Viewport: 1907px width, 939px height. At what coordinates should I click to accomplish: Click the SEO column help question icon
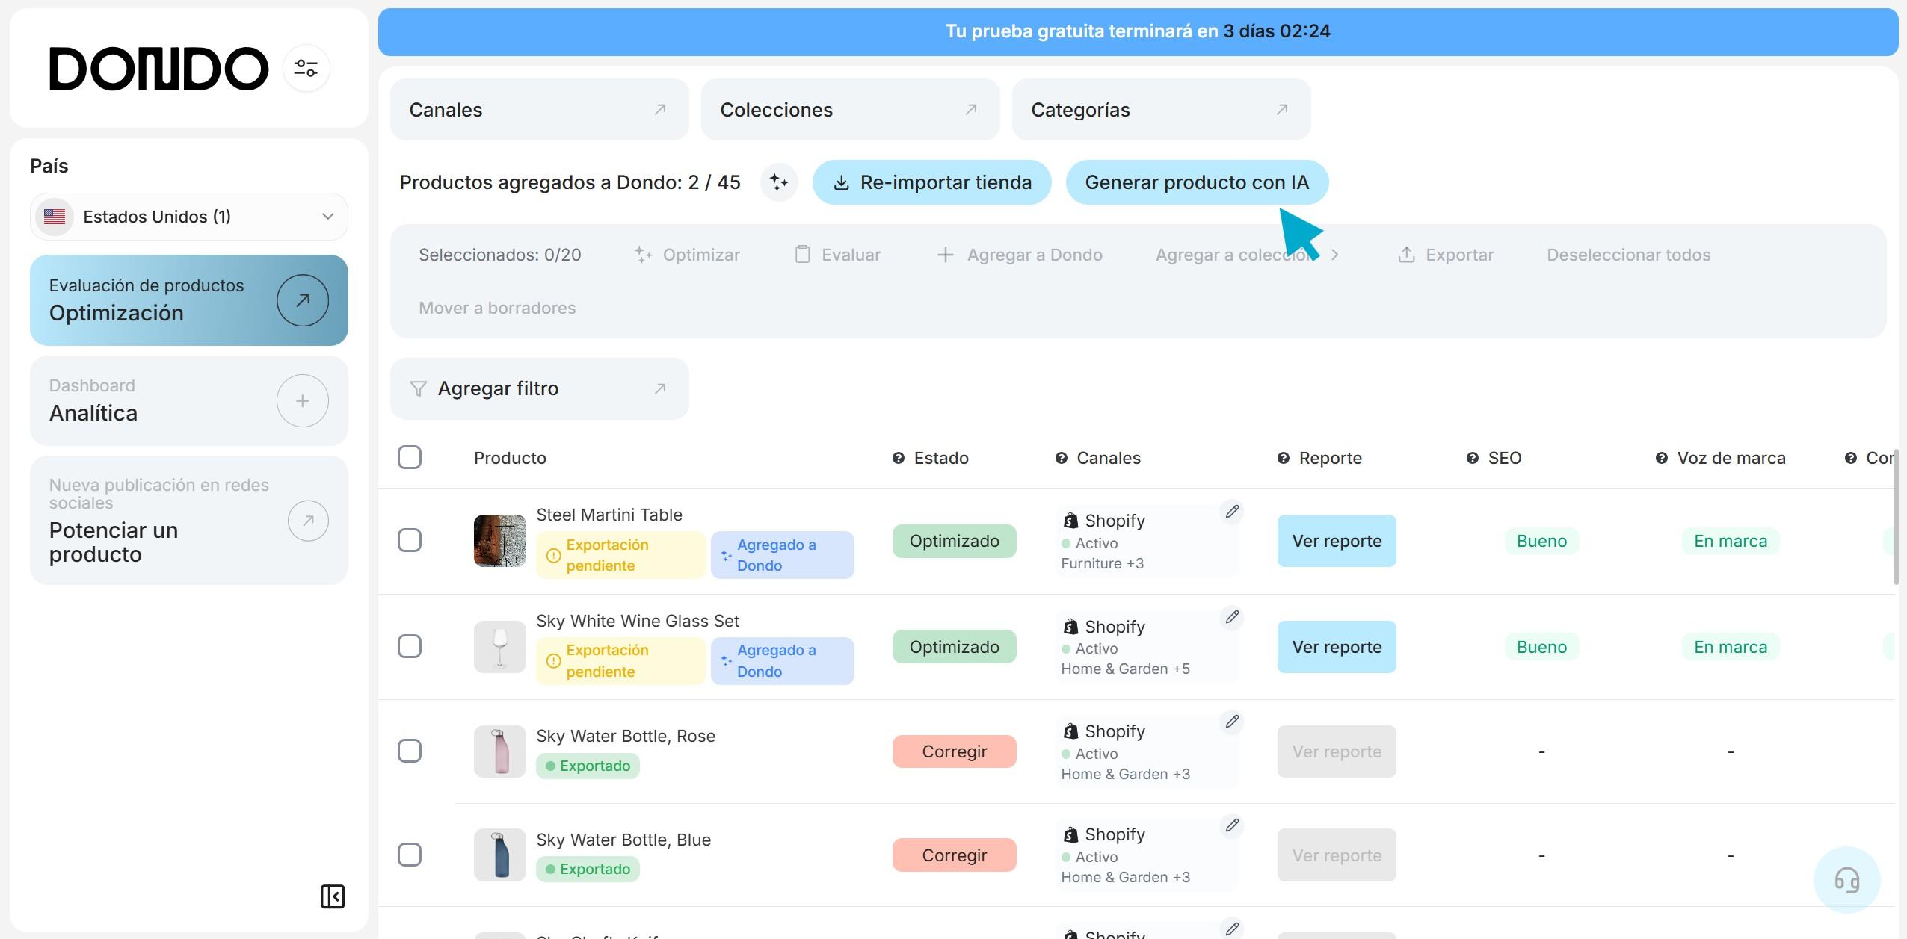[x=1472, y=458]
